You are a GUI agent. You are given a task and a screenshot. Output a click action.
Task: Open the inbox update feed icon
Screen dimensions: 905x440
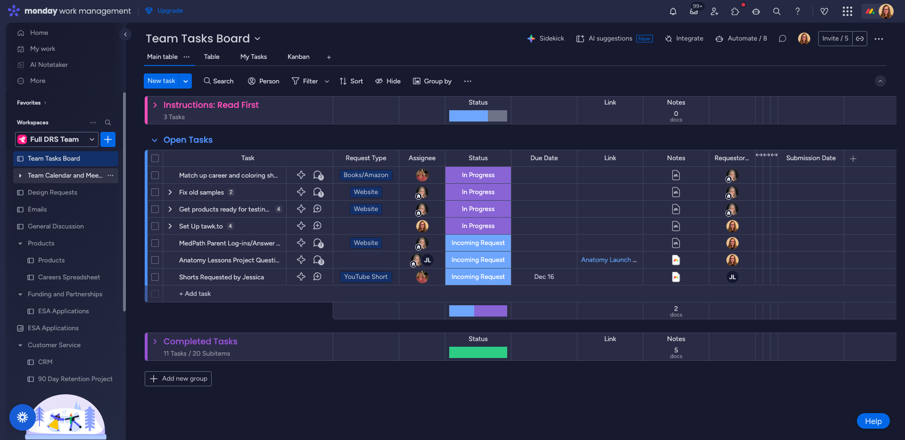(694, 11)
